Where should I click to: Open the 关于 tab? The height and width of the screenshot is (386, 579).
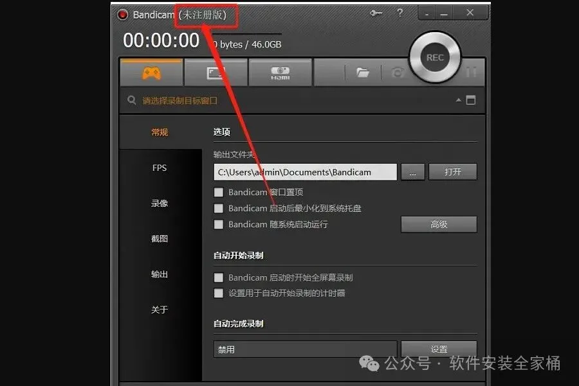(x=160, y=310)
